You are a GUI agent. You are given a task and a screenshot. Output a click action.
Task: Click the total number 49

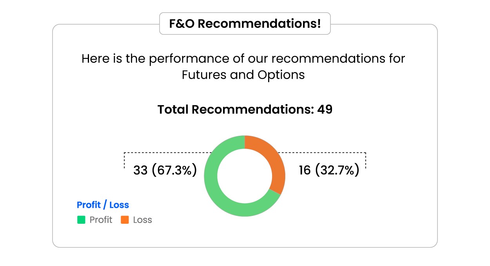click(x=325, y=110)
